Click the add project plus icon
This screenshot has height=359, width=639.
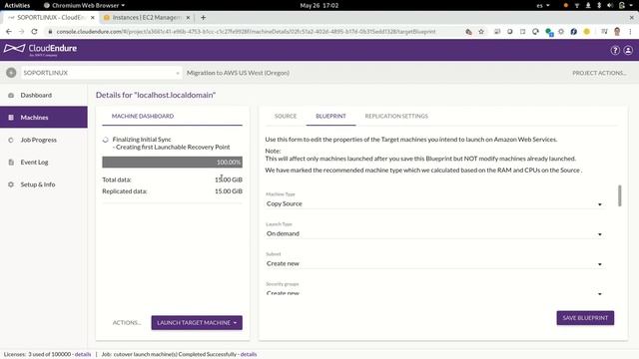(11, 73)
